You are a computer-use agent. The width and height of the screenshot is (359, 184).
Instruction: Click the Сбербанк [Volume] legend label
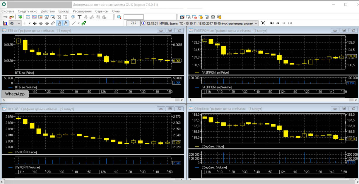point(214,167)
